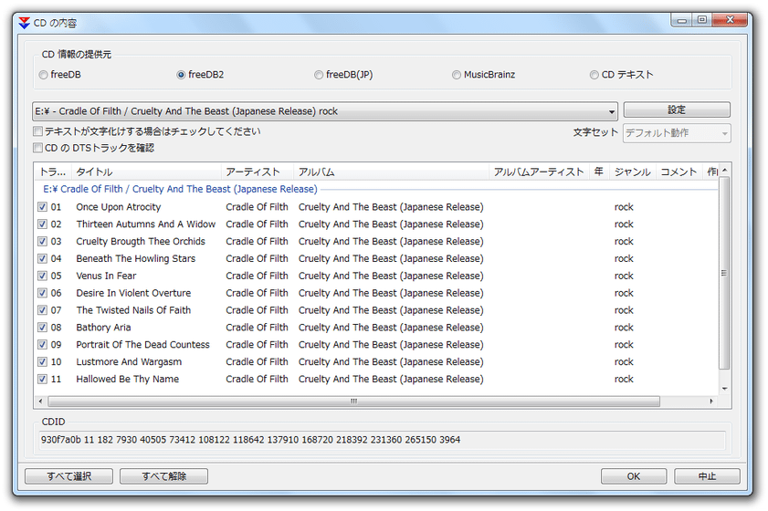Viewport: 768px width, 511px height.
Task: Enable CD の DTSトラックを確認 checkbox
Action: click(x=37, y=148)
